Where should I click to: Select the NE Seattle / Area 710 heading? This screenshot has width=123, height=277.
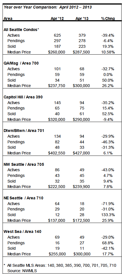(x=24, y=198)
